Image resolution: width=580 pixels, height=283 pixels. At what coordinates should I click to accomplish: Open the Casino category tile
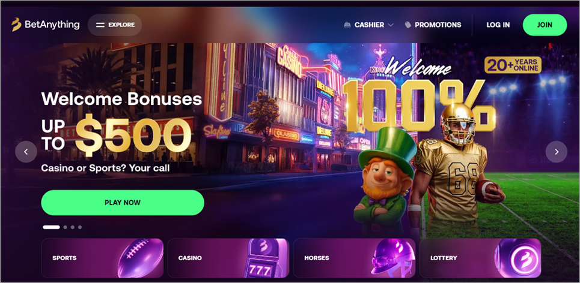[x=228, y=258]
